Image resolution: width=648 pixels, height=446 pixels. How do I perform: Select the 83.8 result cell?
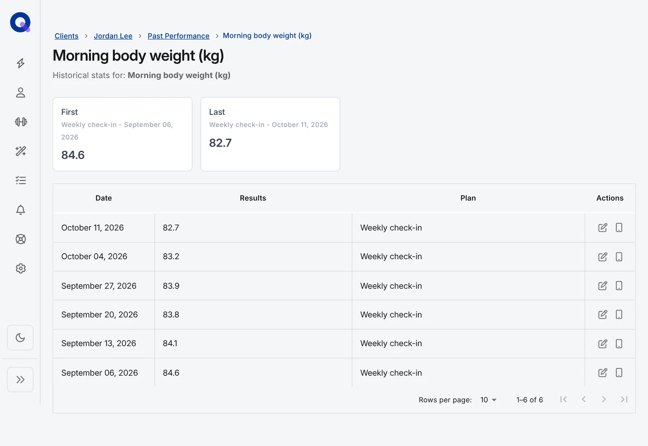pos(253,315)
